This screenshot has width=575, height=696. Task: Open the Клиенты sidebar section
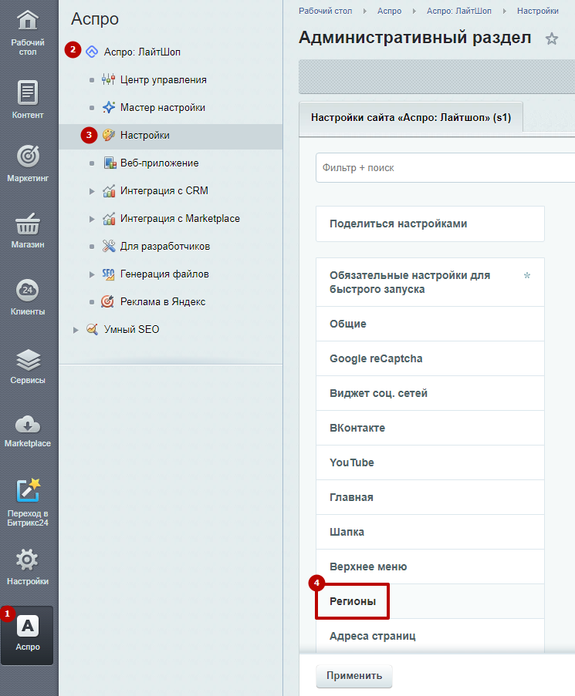tap(28, 297)
